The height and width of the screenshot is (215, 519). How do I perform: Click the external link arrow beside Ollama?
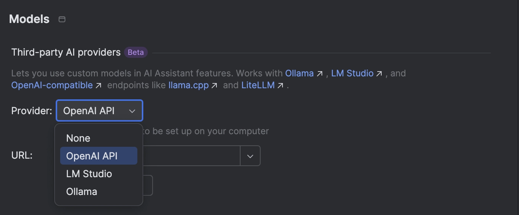tap(320, 73)
